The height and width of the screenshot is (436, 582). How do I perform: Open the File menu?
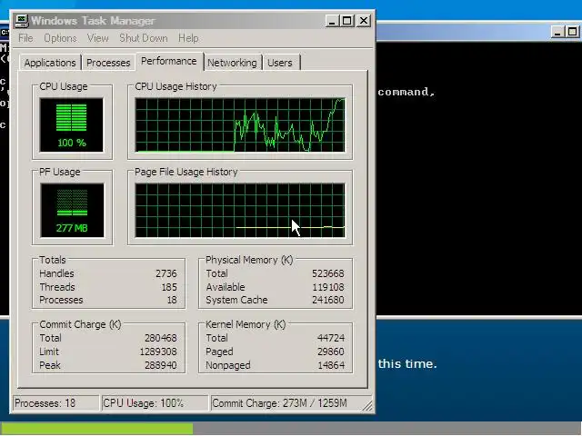pyautogui.click(x=25, y=38)
